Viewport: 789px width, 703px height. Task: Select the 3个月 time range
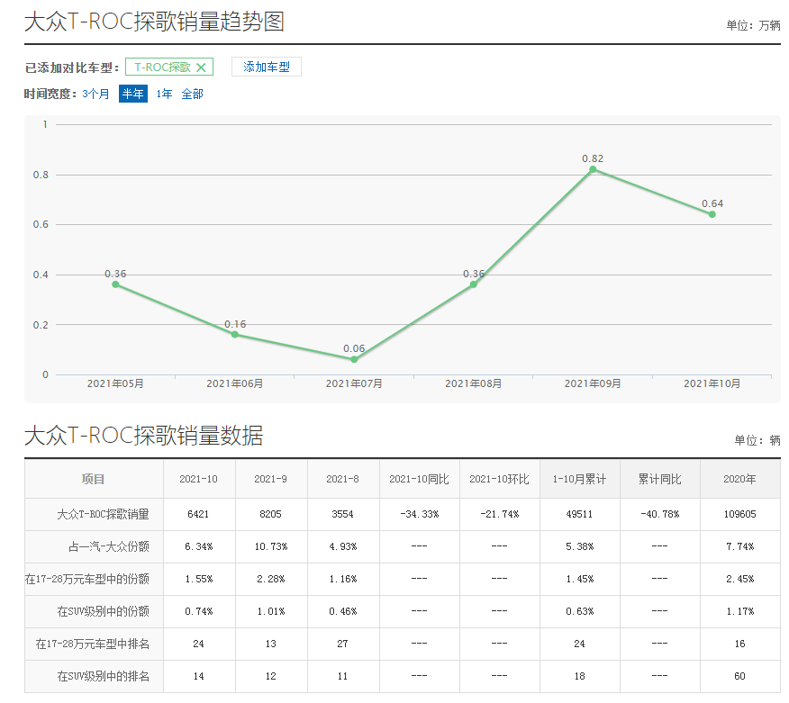(95, 94)
